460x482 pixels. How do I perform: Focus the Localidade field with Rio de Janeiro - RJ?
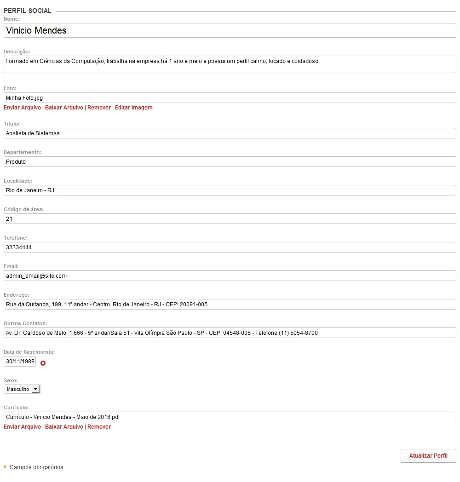coord(230,190)
